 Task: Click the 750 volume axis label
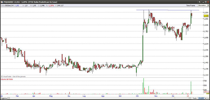tap(206, 81)
